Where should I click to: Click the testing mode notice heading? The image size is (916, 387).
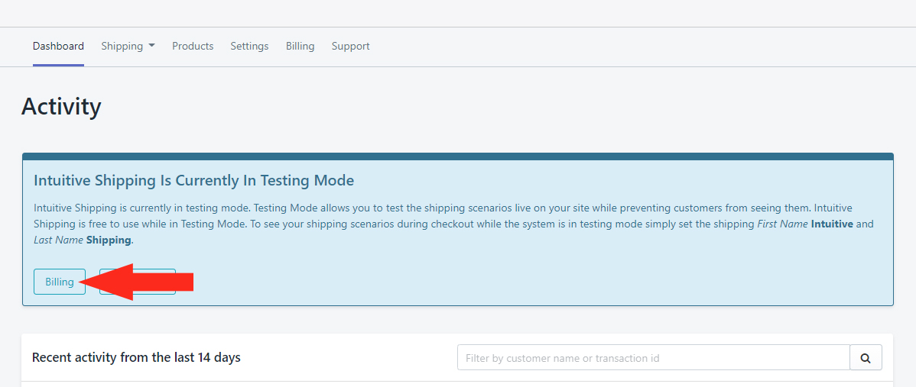[194, 180]
